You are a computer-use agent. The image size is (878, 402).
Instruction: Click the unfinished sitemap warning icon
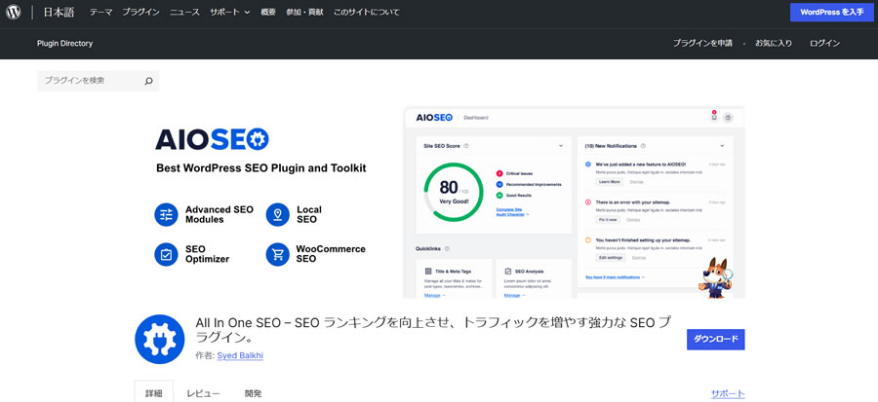point(588,240)
